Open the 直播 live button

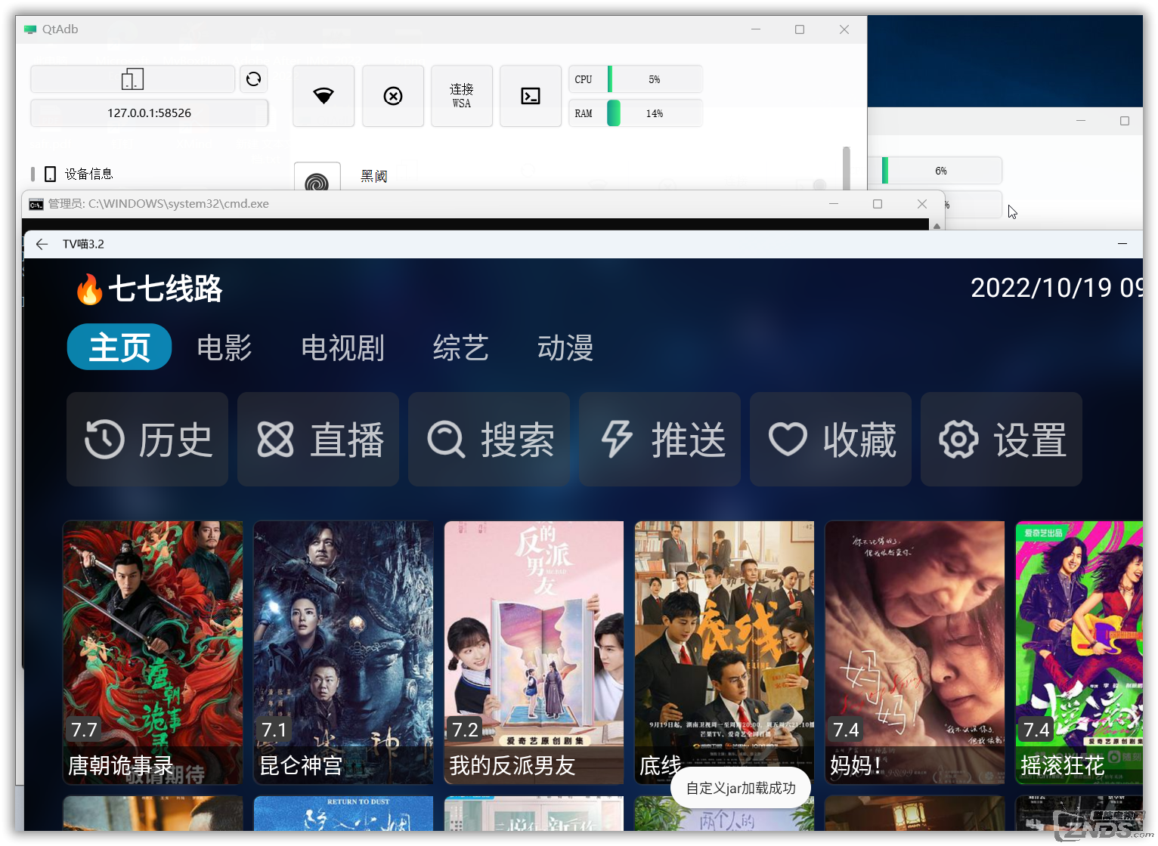pyautogui.click(x=318, y=440)
